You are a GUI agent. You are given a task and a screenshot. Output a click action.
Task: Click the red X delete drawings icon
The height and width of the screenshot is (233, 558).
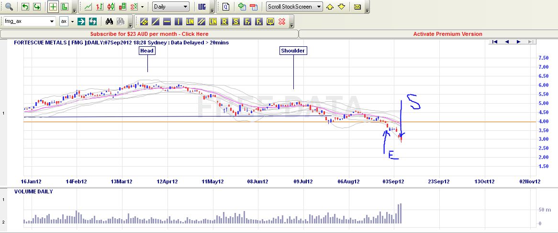point(282,21)
